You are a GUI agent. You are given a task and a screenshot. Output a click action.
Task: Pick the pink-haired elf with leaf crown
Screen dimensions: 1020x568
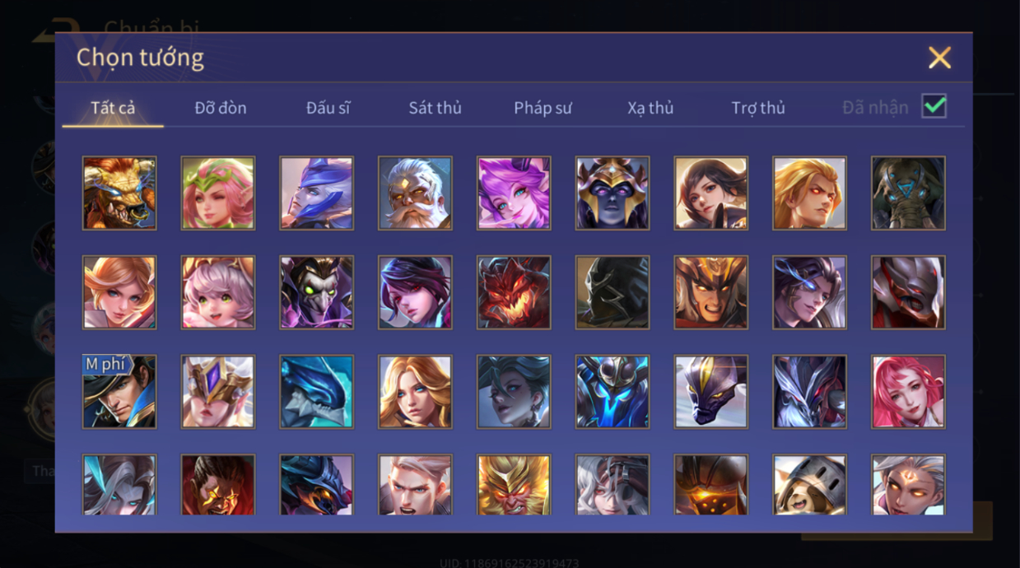click(218, 193)
